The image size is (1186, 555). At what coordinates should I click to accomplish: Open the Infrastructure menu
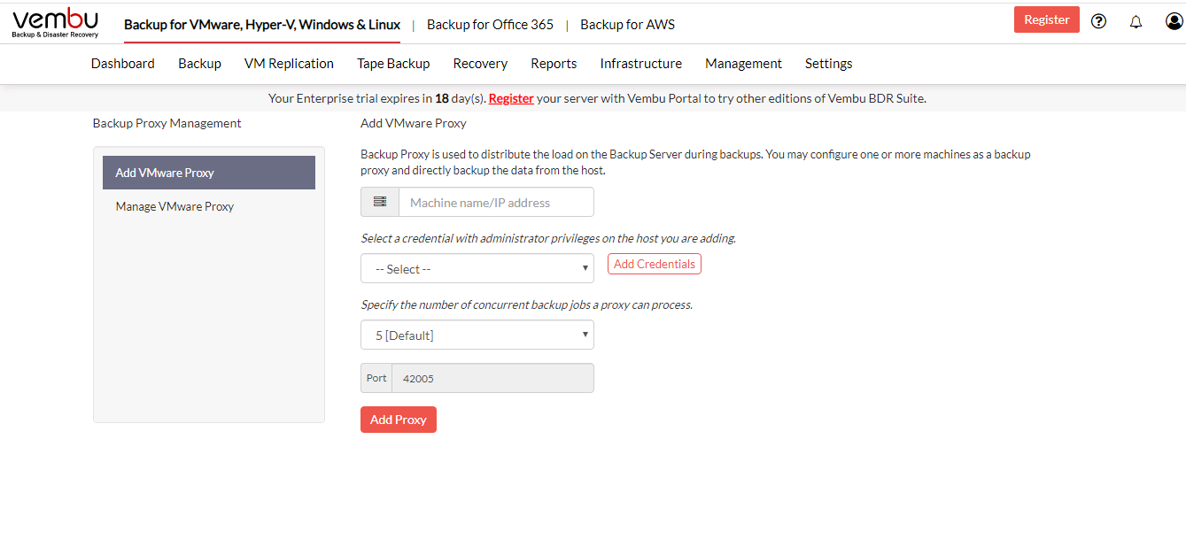coord(641,64)
